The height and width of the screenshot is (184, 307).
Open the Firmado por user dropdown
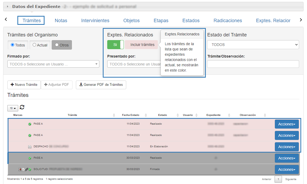[x=53, y=64]
